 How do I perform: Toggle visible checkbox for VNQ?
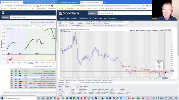click(16, 71)
